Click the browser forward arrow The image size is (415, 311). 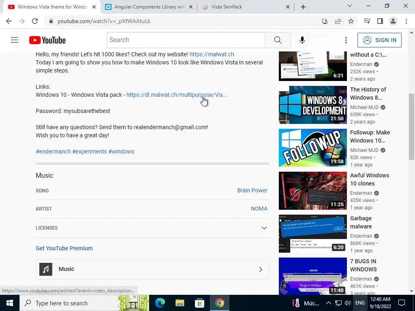coord(22,21)
